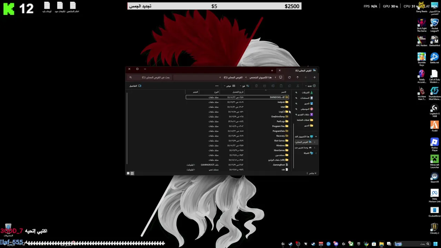
Task: Launch FiveM from the desktop
Action: (x=434, y=126)
